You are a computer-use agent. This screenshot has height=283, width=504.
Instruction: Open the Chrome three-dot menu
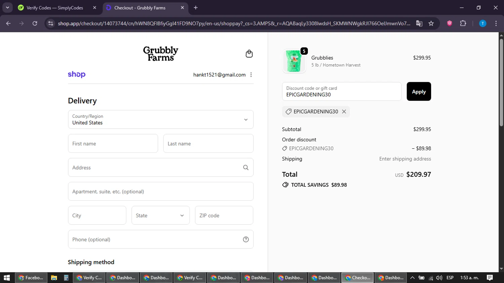(496, 23)
